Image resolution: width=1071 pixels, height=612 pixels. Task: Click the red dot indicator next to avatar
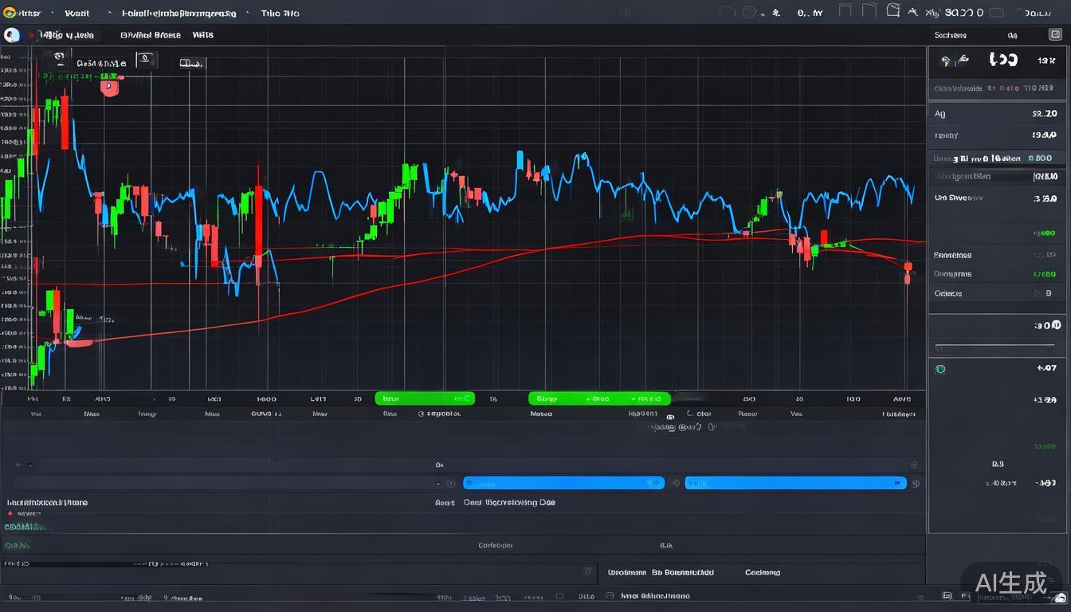31,36
